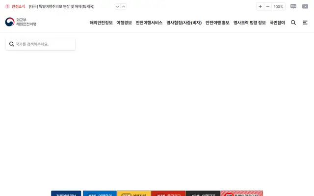Open the 태국 특별여행주의보 news headline
Screen dimensions: 314x196
62,6
